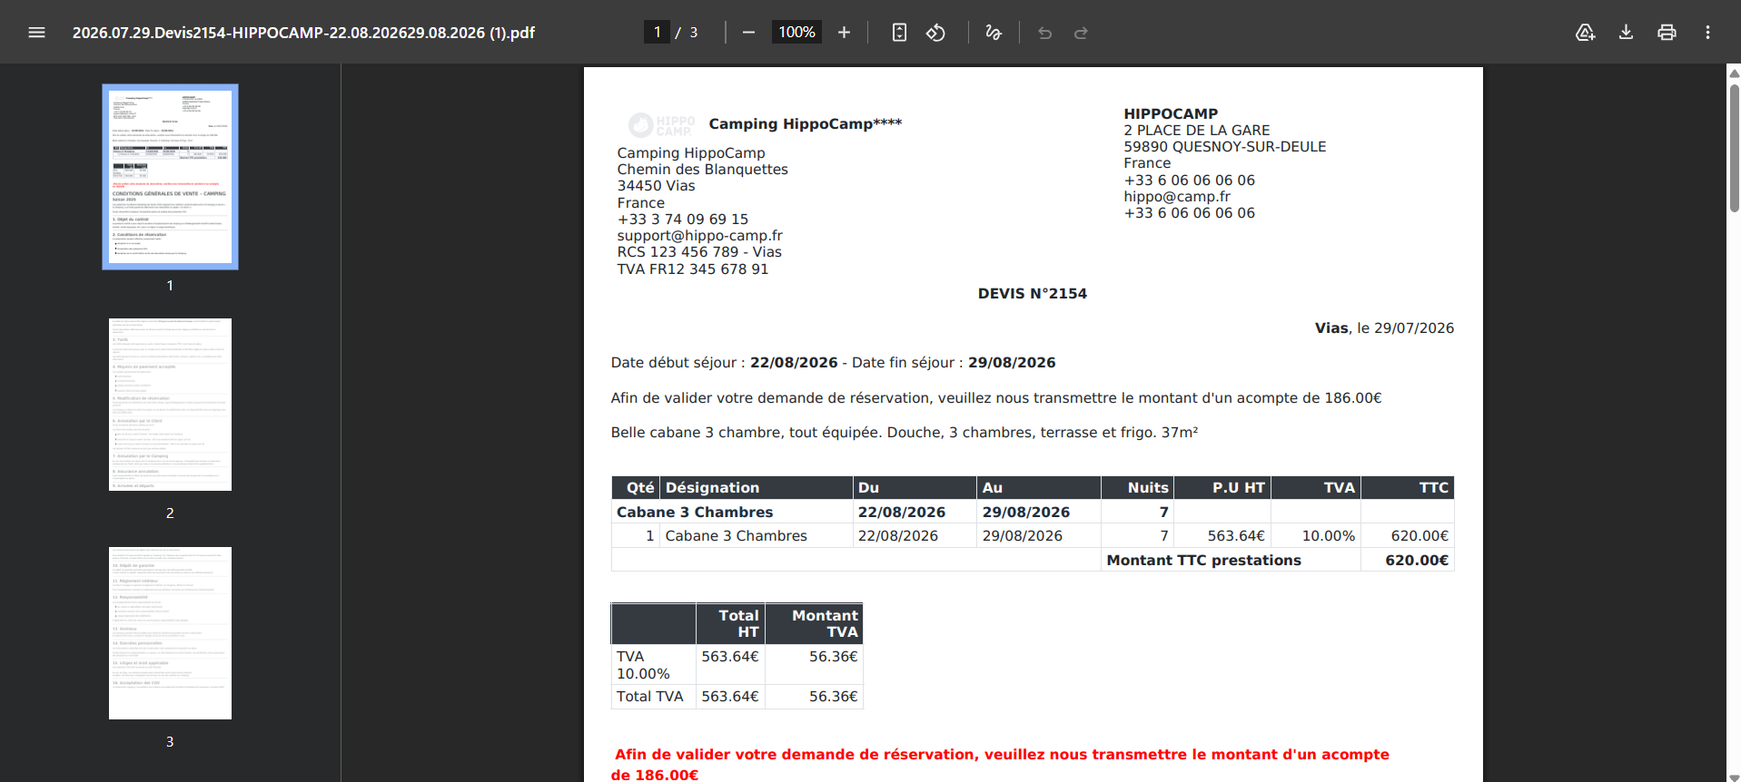Undo the last annotation
Viewport: 1741px width, 782px height.
click(1045, 33)
